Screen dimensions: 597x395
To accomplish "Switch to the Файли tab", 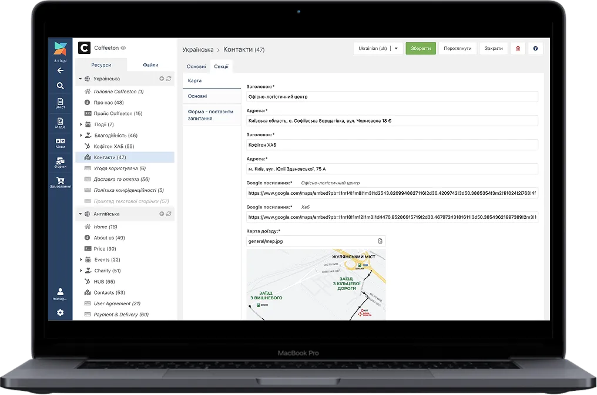I will click(150, 65).
